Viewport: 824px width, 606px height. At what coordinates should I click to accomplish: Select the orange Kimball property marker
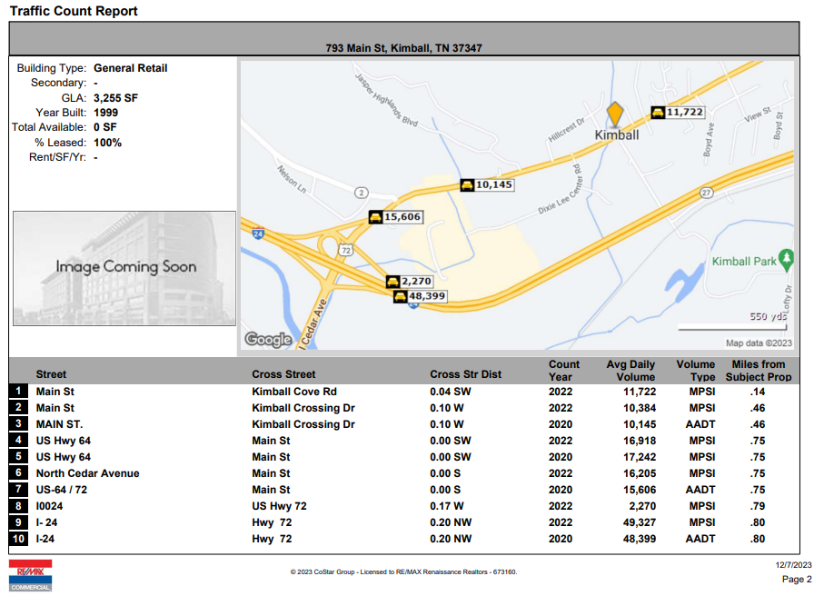615,114
